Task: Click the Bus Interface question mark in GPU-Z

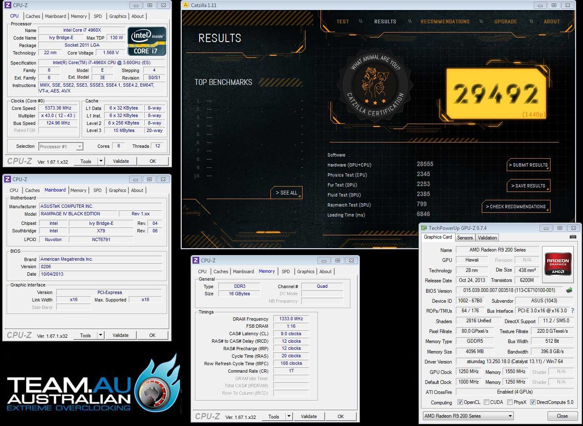Action: point(573,311)
